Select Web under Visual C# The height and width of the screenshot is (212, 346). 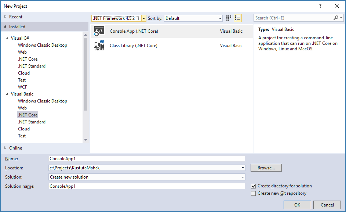point(22,52)
